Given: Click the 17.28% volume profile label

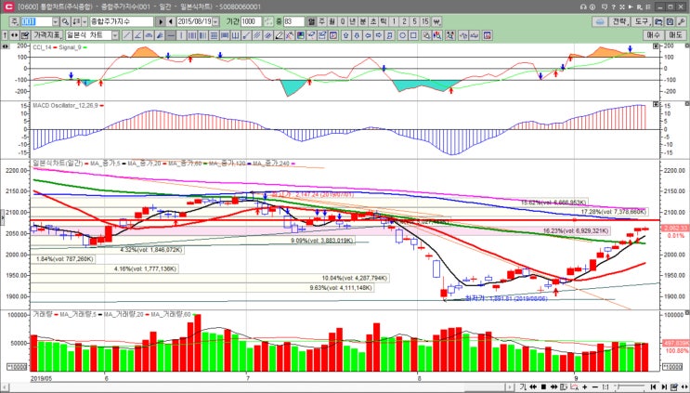Looking at the screenshot, I should click(x=613, y=212).
